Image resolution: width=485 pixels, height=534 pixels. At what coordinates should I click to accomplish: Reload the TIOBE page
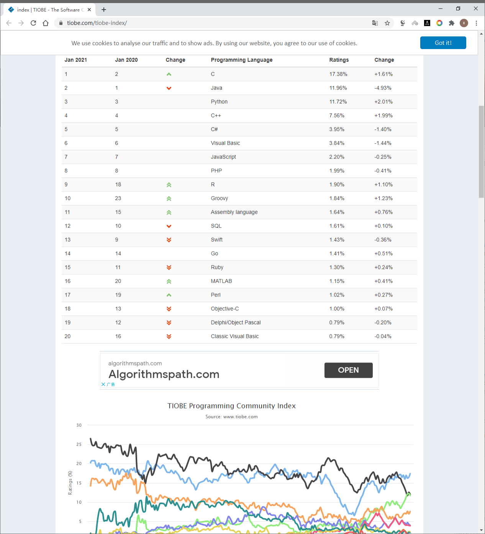pyautogui.click(x=33, y=23)
